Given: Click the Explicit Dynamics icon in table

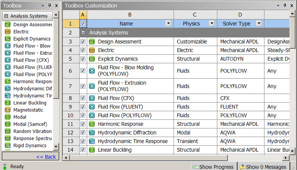Looking at the screenshot, I should (92, 59).
